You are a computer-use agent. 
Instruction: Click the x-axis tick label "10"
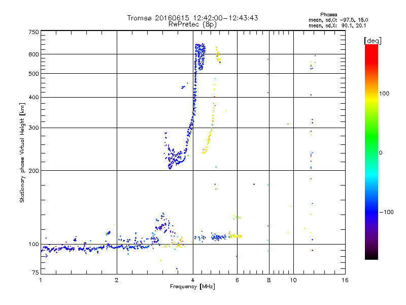point(293,280)
